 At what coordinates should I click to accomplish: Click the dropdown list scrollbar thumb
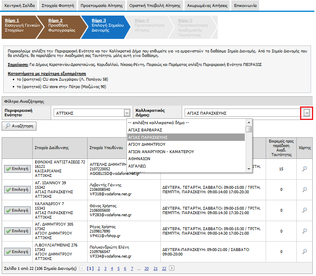[249, 129]
